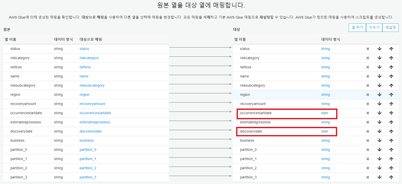Screen dimensions: 402x184
Task: Move the netloss target column up
Action: [x=391, y=67]
